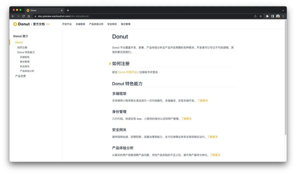The height and width of the screenshot is (174, 296).
Task: Click the Donut 简介 sidebar heading
Action: coord(21,36)
